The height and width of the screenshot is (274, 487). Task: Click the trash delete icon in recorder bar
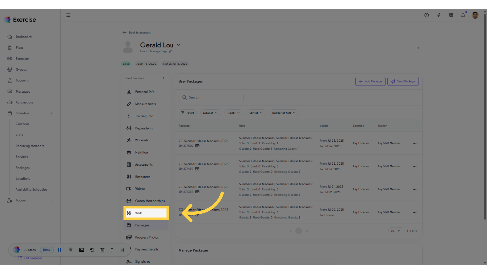tap(102, 250)
